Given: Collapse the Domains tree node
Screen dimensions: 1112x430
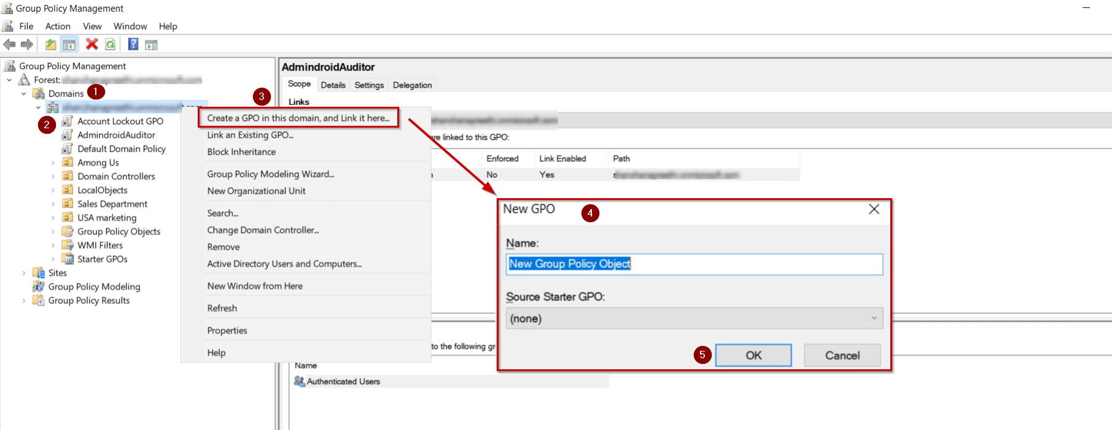Looking at the screenshot, I should click(24, 94).
